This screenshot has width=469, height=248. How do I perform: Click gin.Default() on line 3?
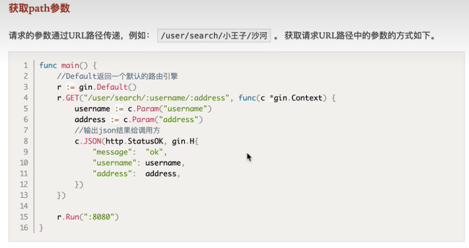coord(107,87)
